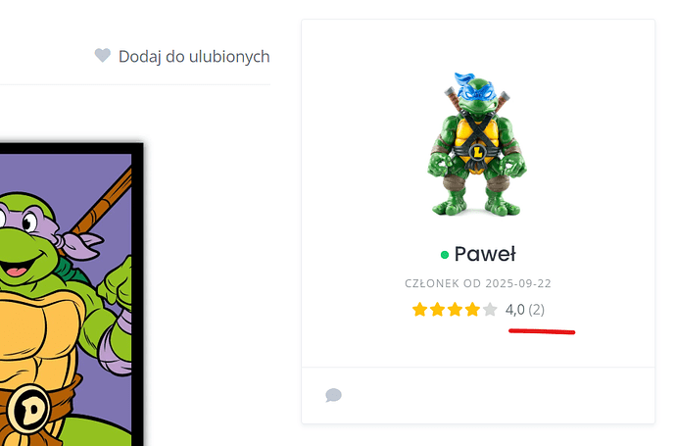Click the 4,0 rating score
The image size is (676, 446).
click(514, 310)
